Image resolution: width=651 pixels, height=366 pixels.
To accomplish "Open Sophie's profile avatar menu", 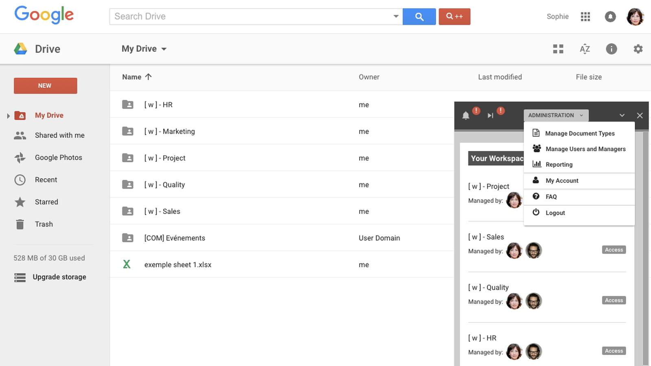I will pos(635,17).
